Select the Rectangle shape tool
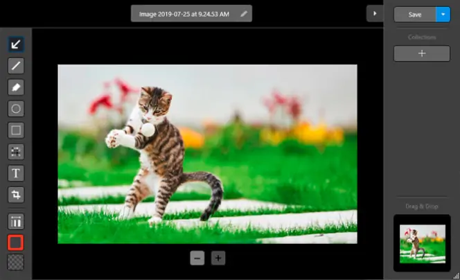Image resolution: width=460 pixels, height=280 pixels. coord(16,130)
